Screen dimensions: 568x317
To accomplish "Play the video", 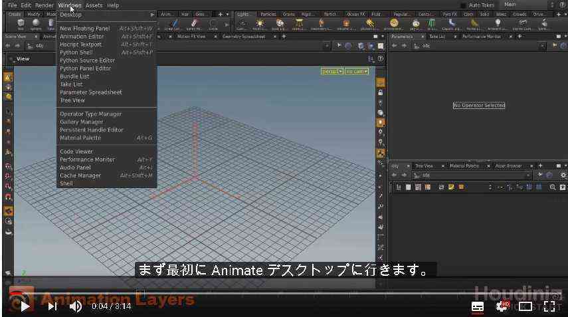I will click(25, 307).
